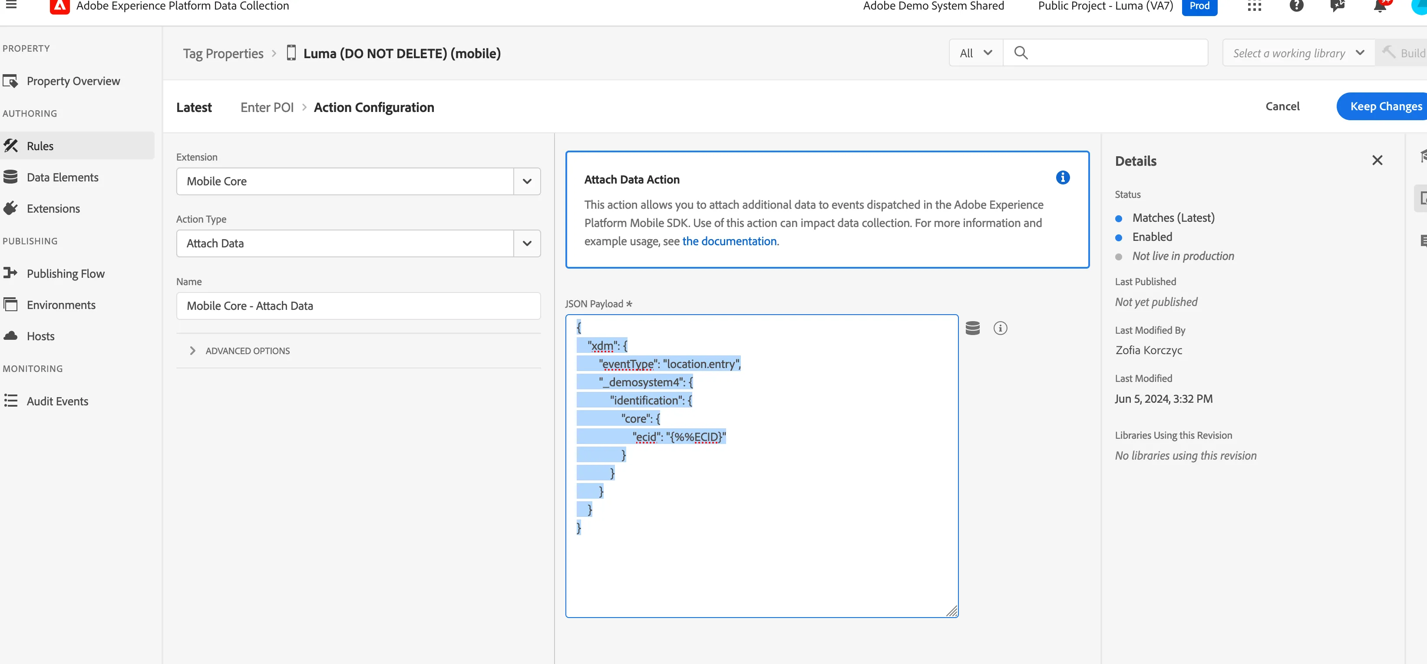The image size is (1427, 664).
Task: Click into the Name input field
Action: click(358, 306)
